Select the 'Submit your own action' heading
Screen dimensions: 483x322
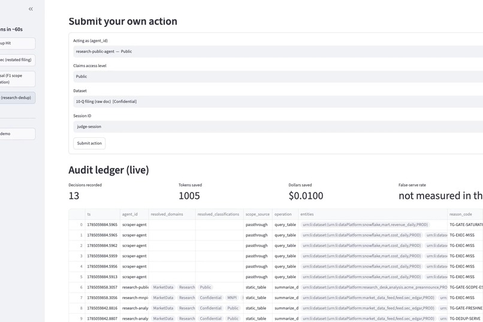[123, 21]
